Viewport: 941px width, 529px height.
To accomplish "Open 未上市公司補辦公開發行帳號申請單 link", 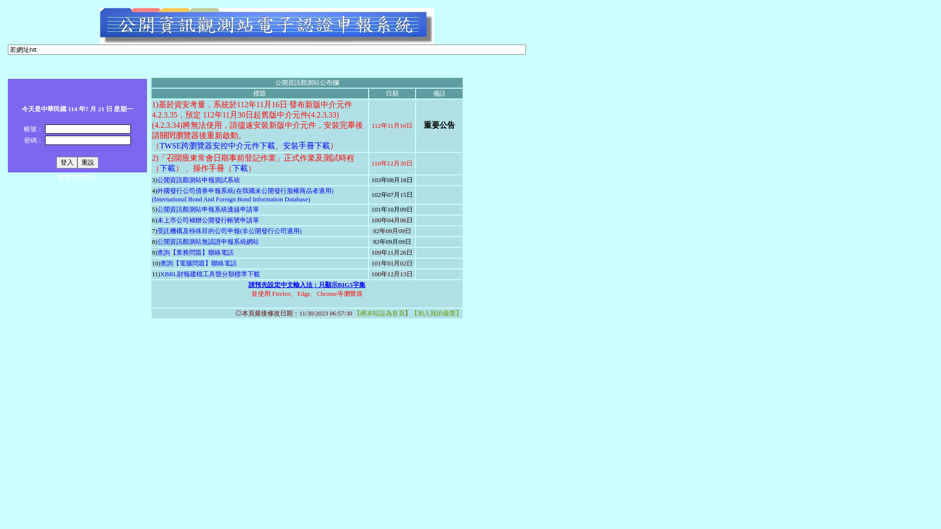I will [208, 220].
